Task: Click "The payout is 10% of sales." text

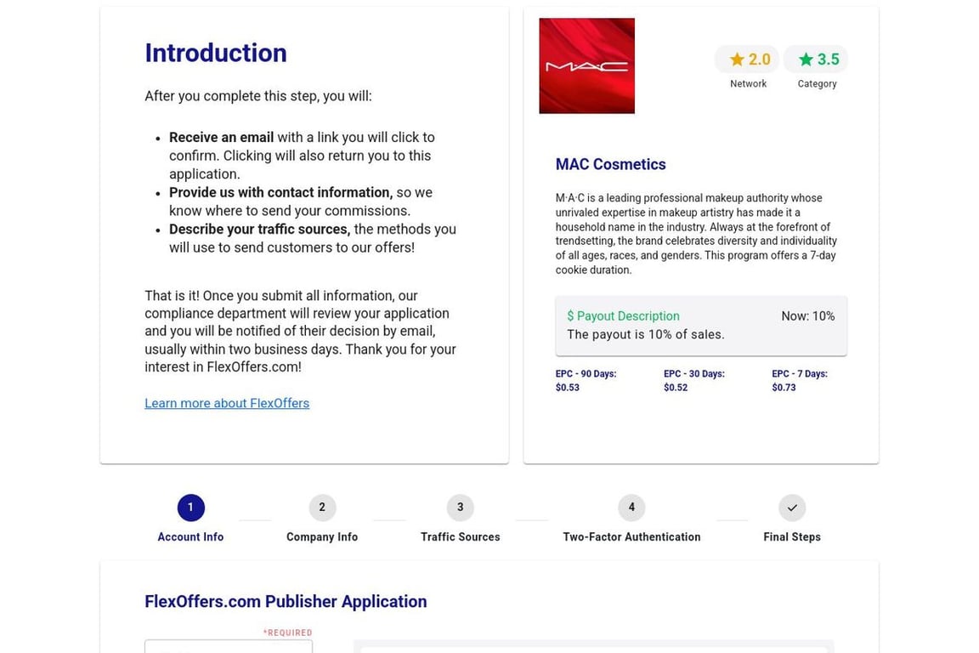Action: click(x=646, y=334)
